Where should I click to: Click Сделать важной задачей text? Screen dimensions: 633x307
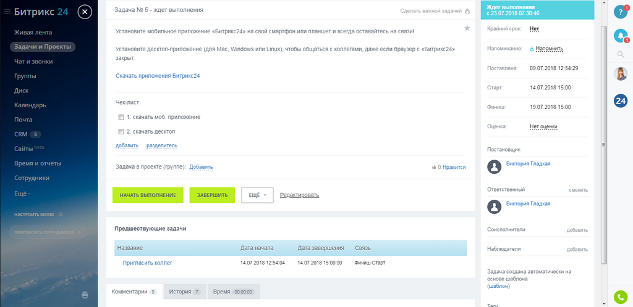click(431, 11)
